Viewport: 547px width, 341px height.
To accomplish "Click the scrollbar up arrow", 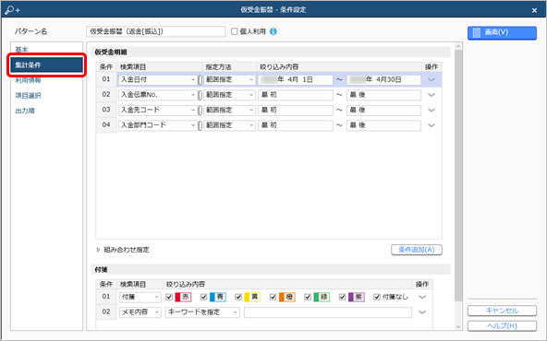I will pyautogui.click(x=458, y=46).
